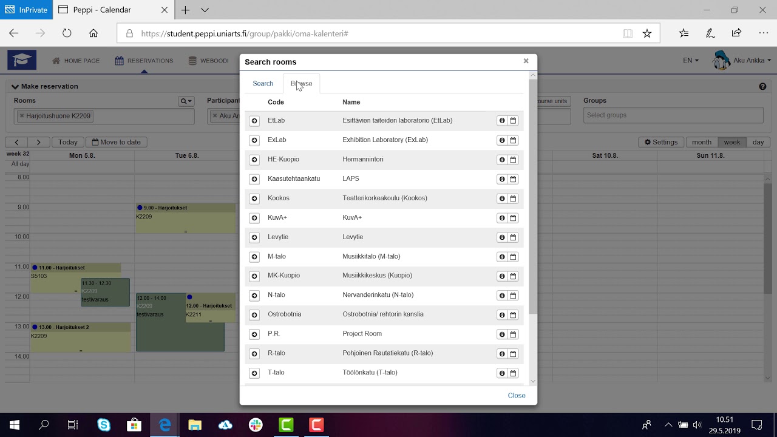Open rooms search magnifier dropdown
This screenshot has width=777, height=437.
pos(186,101)
